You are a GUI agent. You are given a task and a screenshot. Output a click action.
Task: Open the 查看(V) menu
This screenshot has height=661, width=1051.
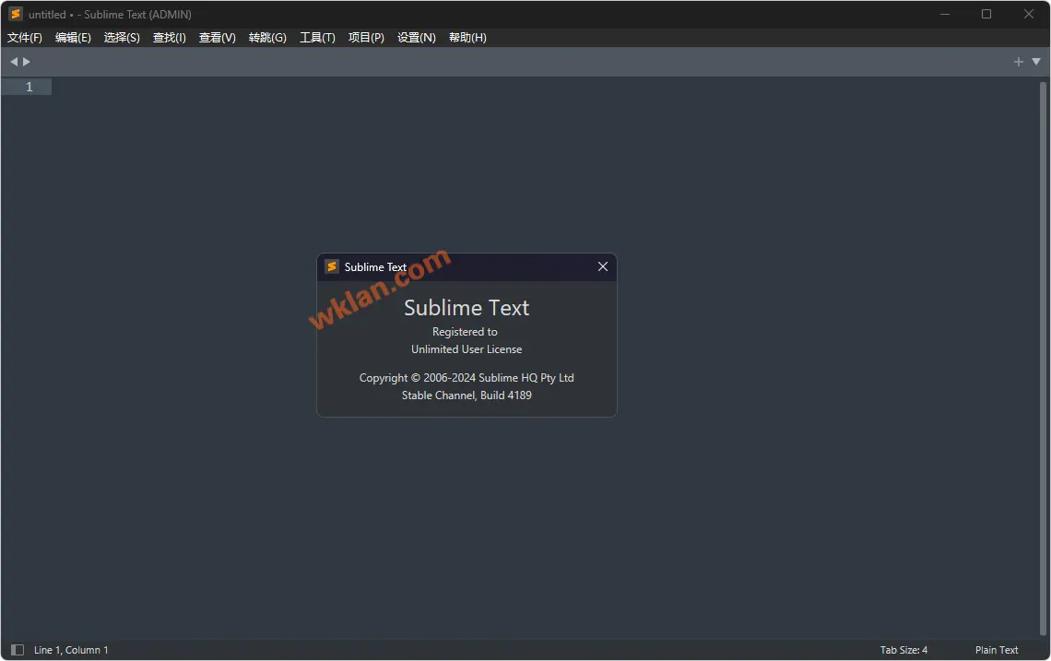pos(218,38)
